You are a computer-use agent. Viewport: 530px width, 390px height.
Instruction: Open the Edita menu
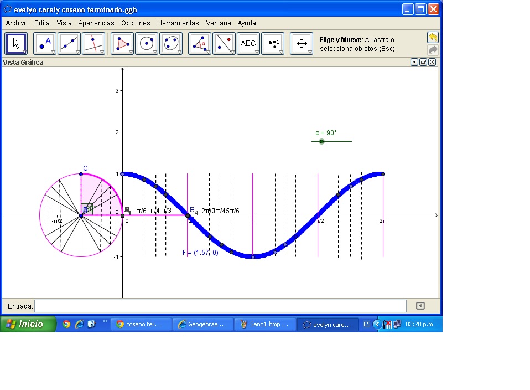[42, 23]
